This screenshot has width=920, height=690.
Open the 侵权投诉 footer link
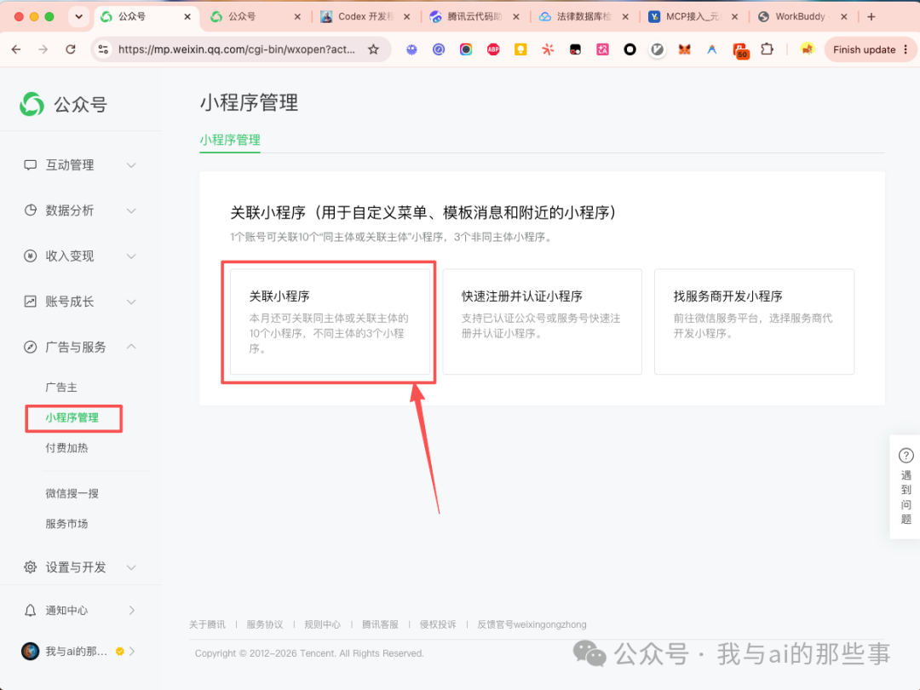pyautogui.click(x=438, y=624)
